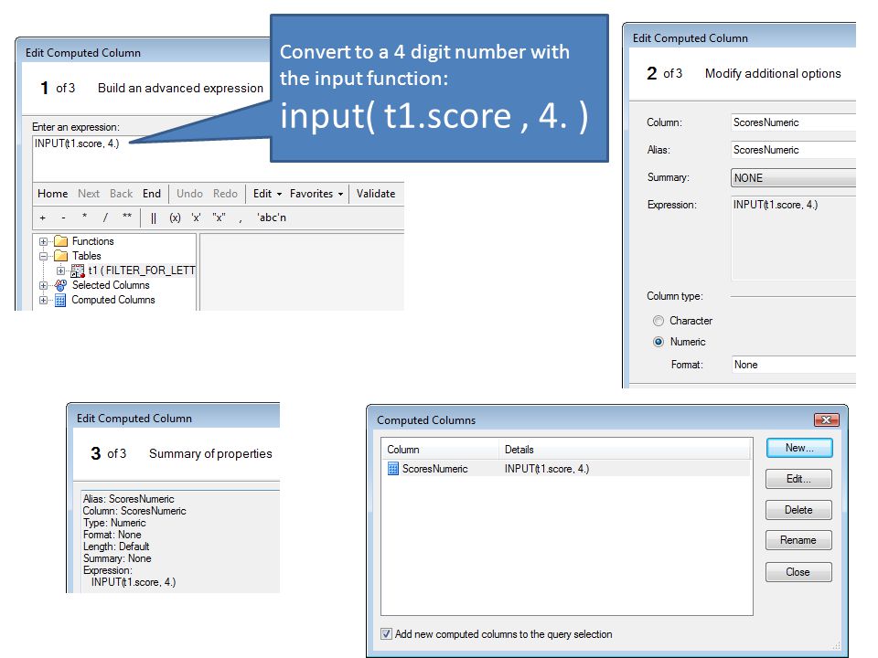Click the Alias field

[794, 150]
